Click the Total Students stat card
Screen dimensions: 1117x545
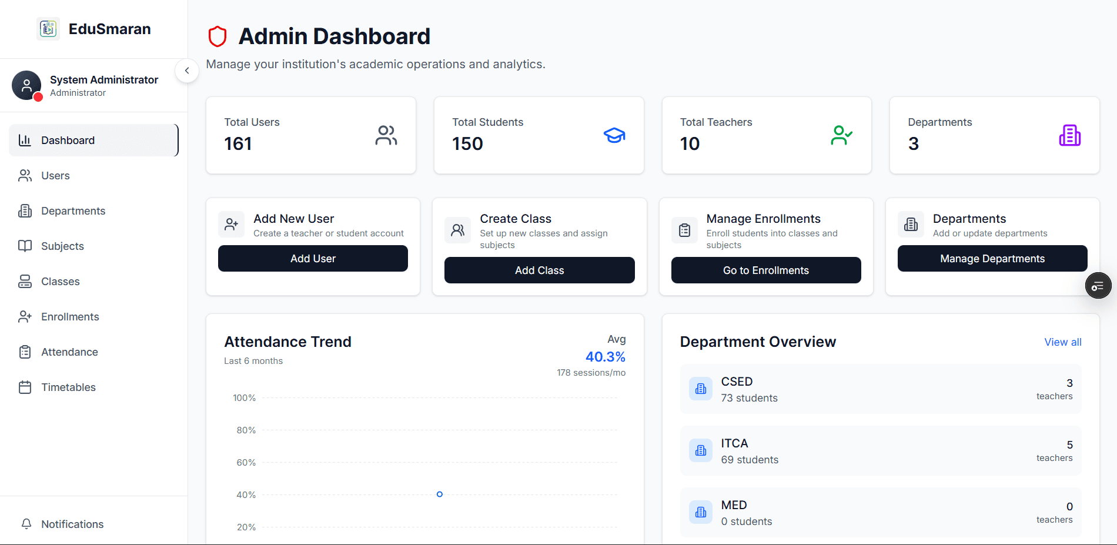[x=539, y=135]
